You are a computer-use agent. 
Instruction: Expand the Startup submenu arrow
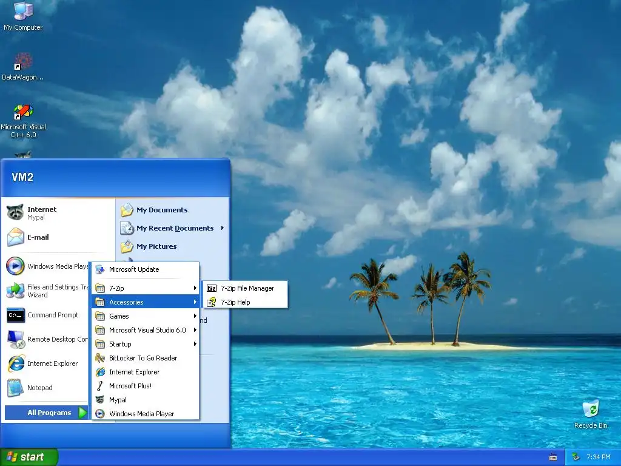pyautogui.click(x=195, y=344)
